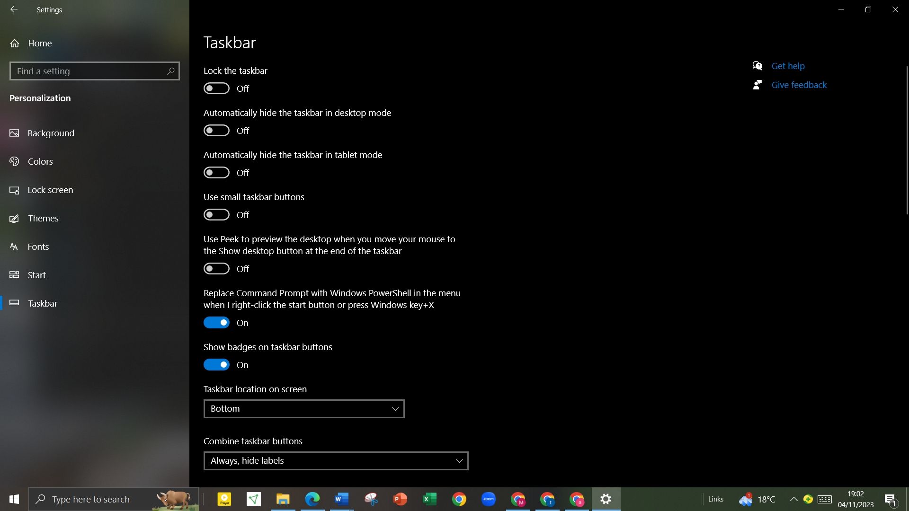
Task: Open the Colors settings page
Action: [x=40, y=161]
